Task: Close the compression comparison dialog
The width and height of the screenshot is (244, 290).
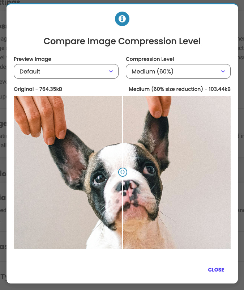Action: (x=216, y=270)
